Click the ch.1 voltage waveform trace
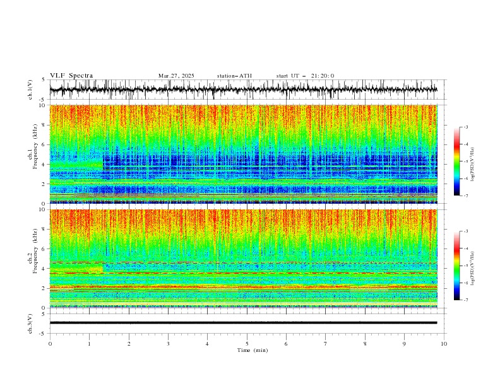 point(243,90)
